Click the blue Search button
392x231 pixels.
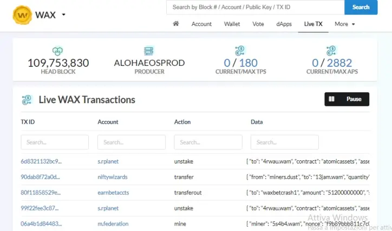tap(361, 7)
